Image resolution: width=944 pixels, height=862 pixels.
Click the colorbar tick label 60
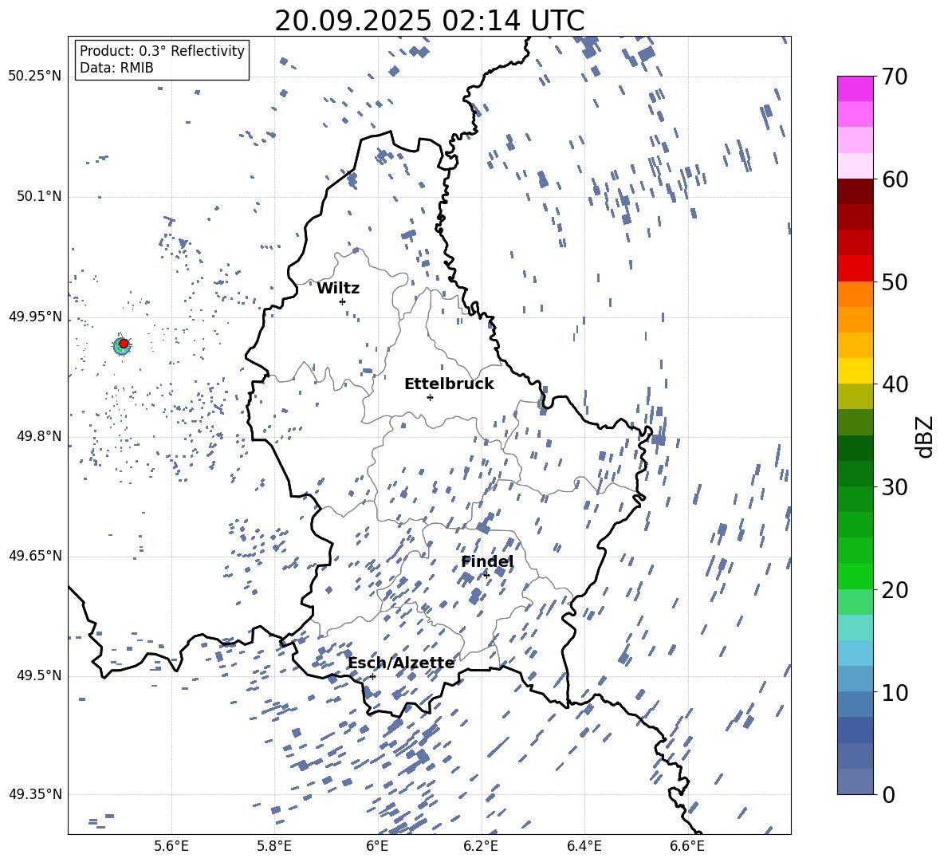(895, 179)
